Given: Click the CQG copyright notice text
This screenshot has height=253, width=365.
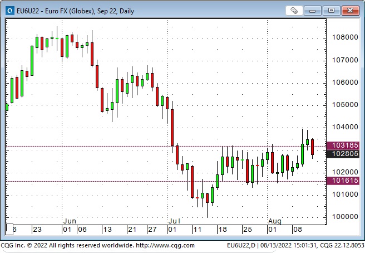Looking at the screenshot, I should (68, 245).
